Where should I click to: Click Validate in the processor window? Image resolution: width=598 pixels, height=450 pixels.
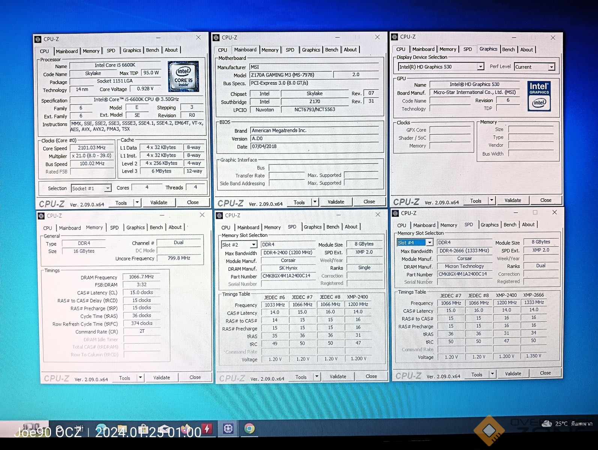(159, 202)
